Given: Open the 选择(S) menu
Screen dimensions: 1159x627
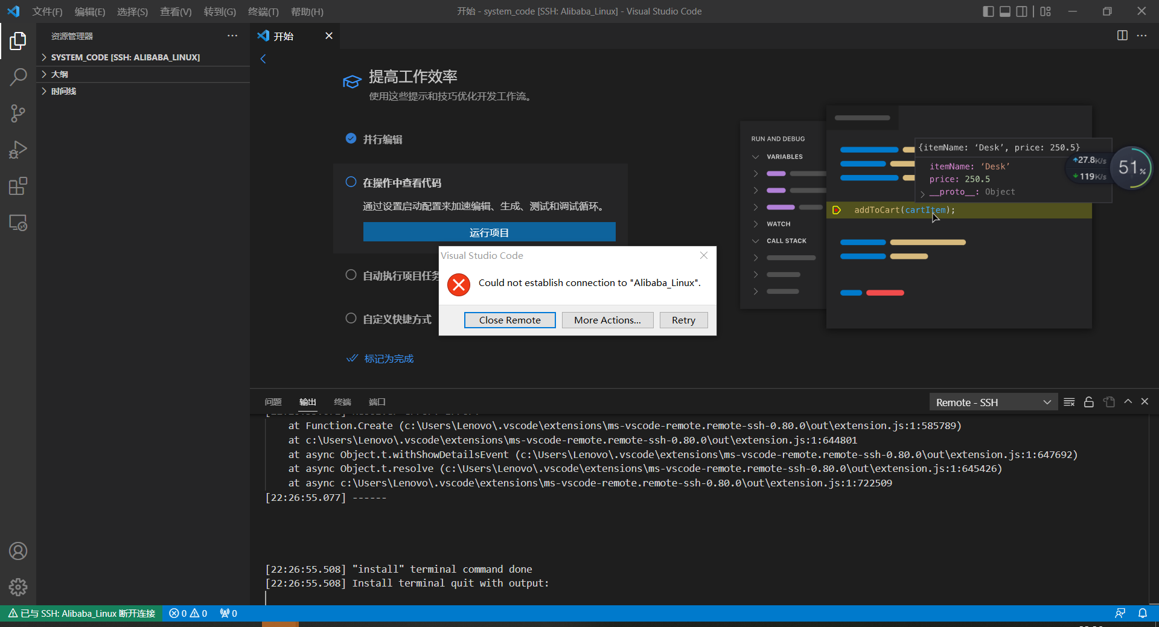Looking at the screenshot, I should pyautogui.click(x=132, y=11).
